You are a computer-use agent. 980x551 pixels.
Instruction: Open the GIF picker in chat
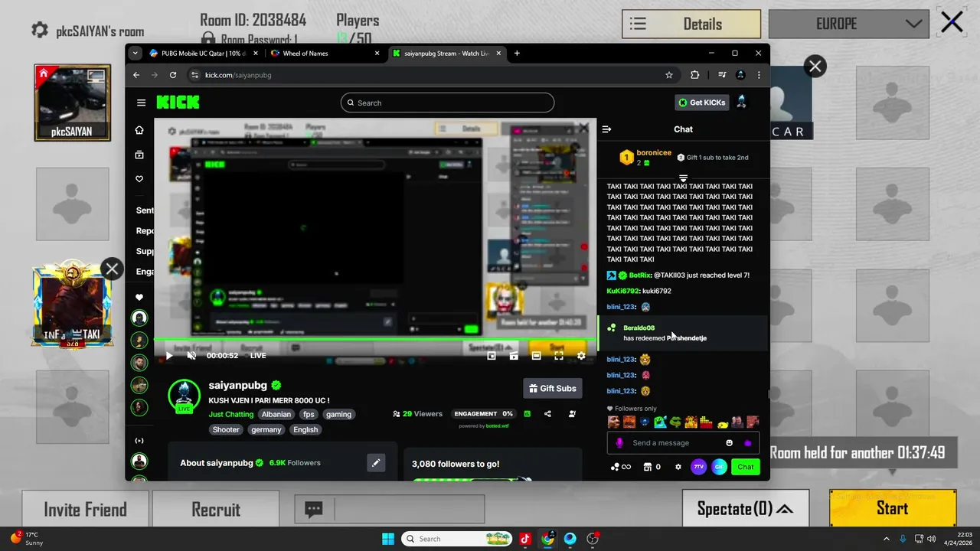(x=719, y=467)
